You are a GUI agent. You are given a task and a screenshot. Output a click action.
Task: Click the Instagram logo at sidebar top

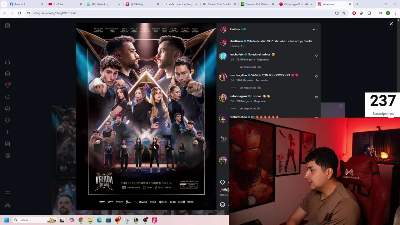pos(7,26)
